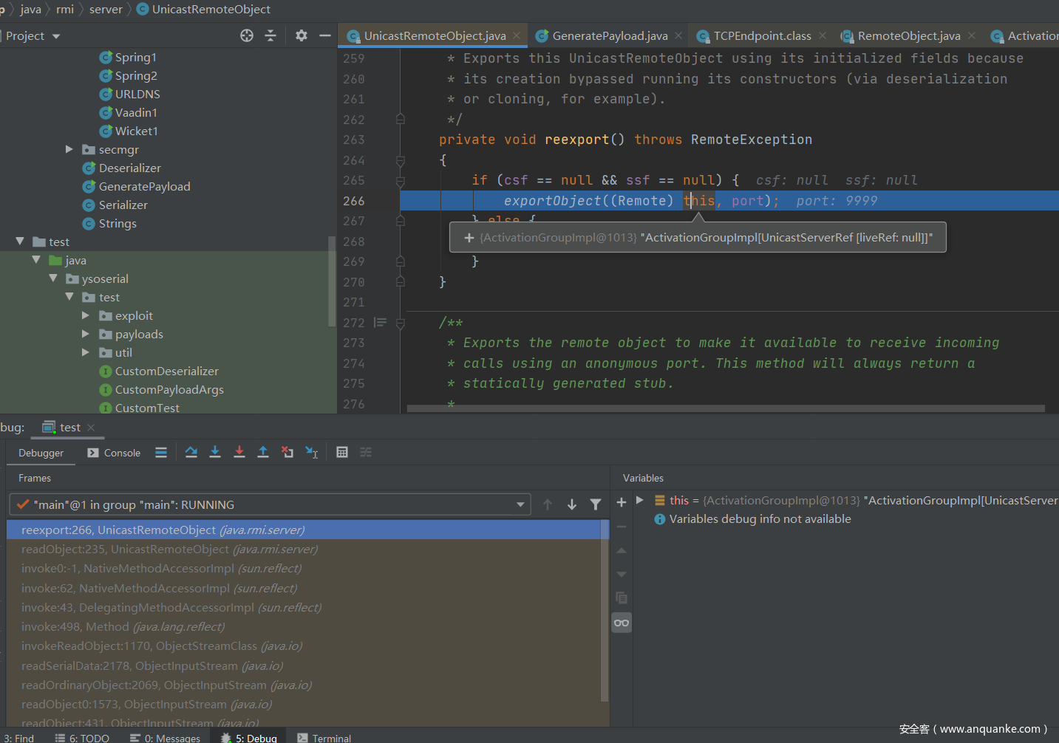Click the Drop Frame icon
This screenshot has height=743, width=1059.
287,453
